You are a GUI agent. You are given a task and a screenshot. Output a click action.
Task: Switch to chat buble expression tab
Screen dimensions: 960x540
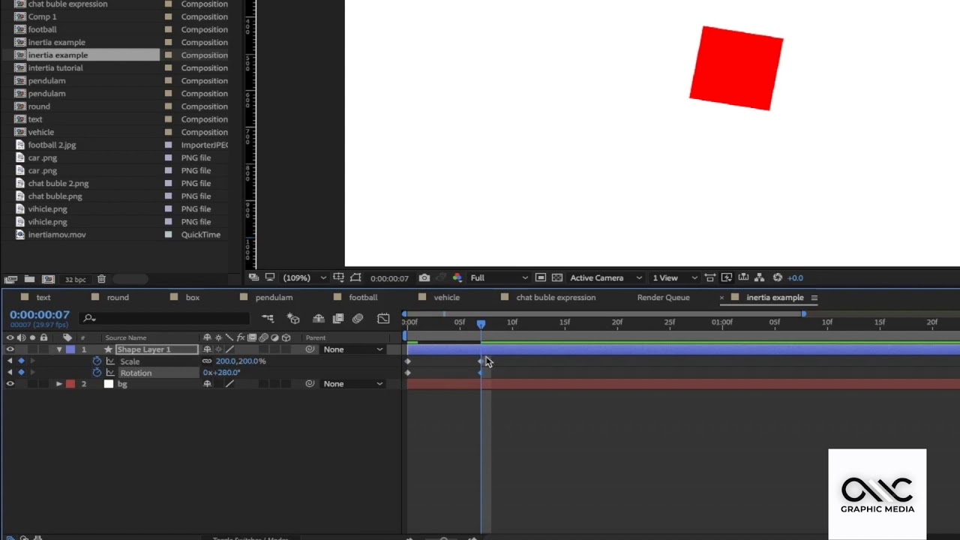(556, 298)
